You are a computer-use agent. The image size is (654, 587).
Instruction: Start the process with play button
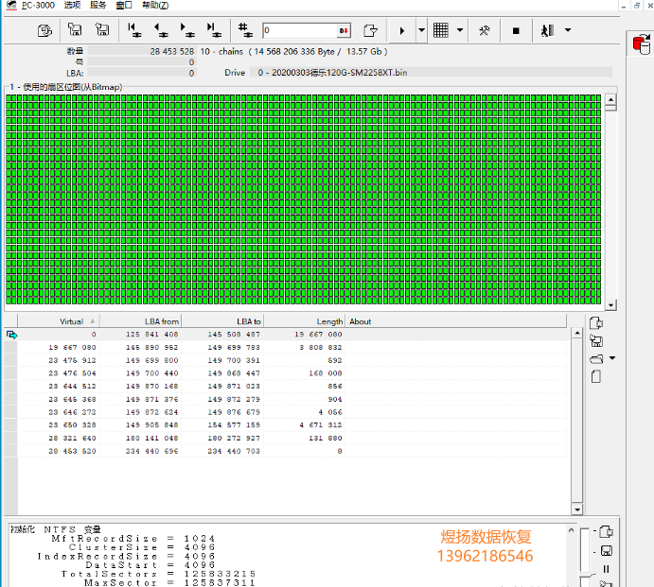point(402,30)
